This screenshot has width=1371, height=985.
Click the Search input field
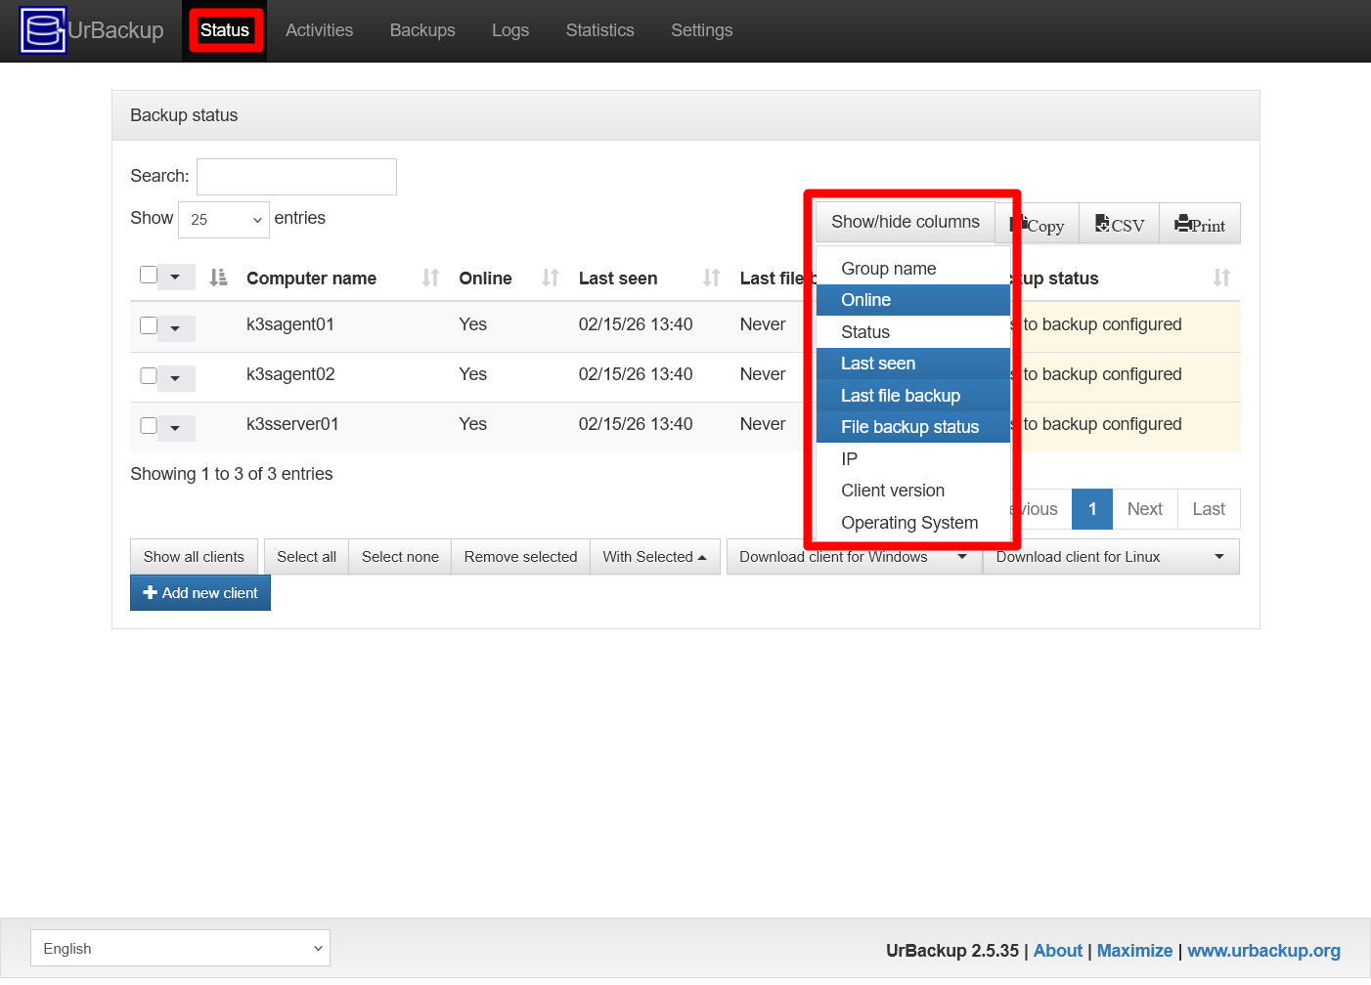[295, 176]
